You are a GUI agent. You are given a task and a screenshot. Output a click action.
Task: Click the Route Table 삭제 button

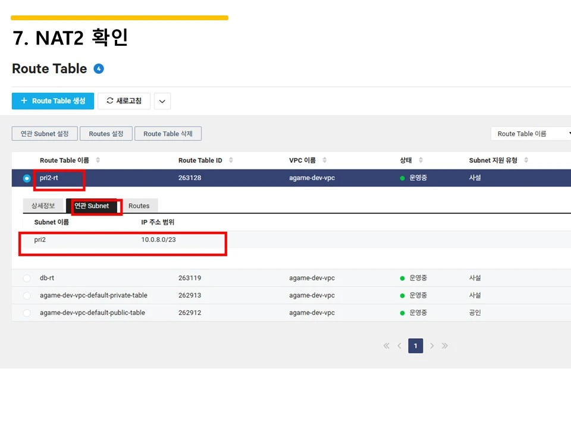pos(168,133)
